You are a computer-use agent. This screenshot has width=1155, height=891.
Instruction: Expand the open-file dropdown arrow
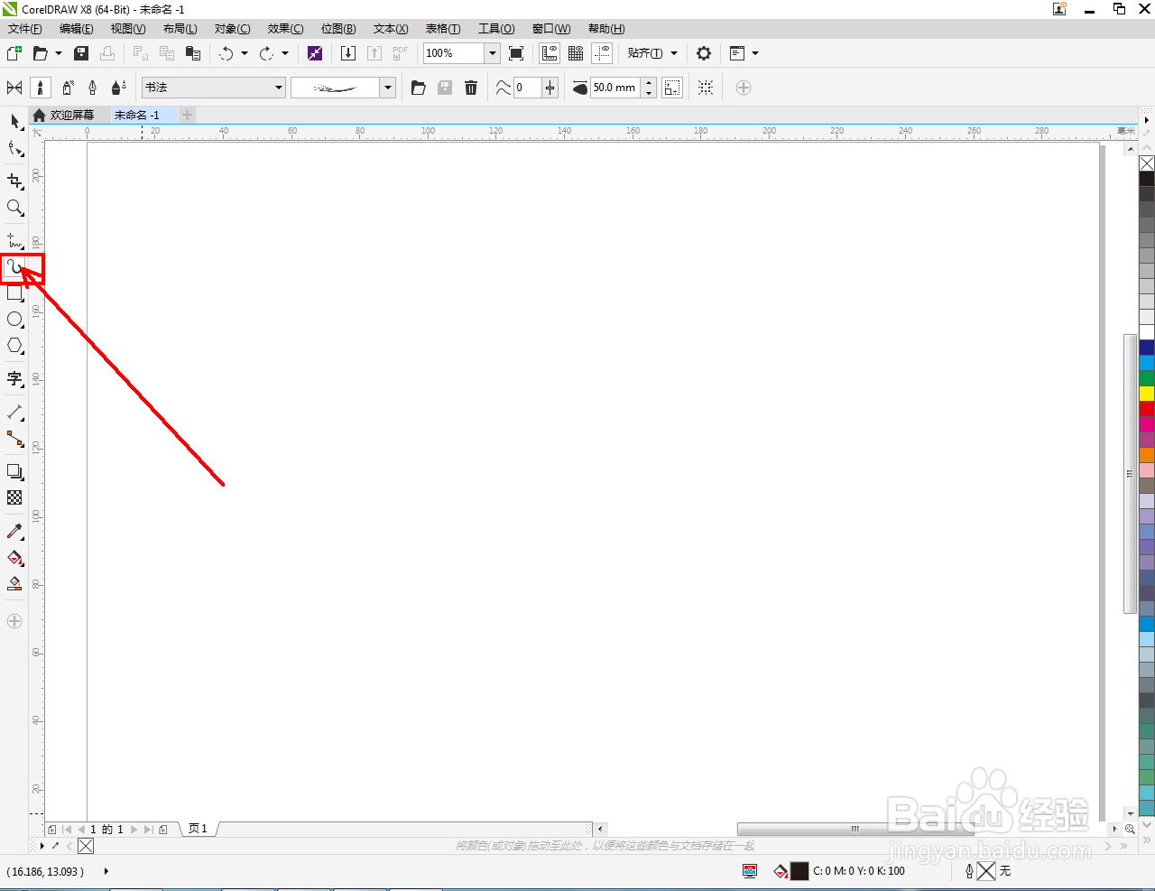click(x=59, y=53)
